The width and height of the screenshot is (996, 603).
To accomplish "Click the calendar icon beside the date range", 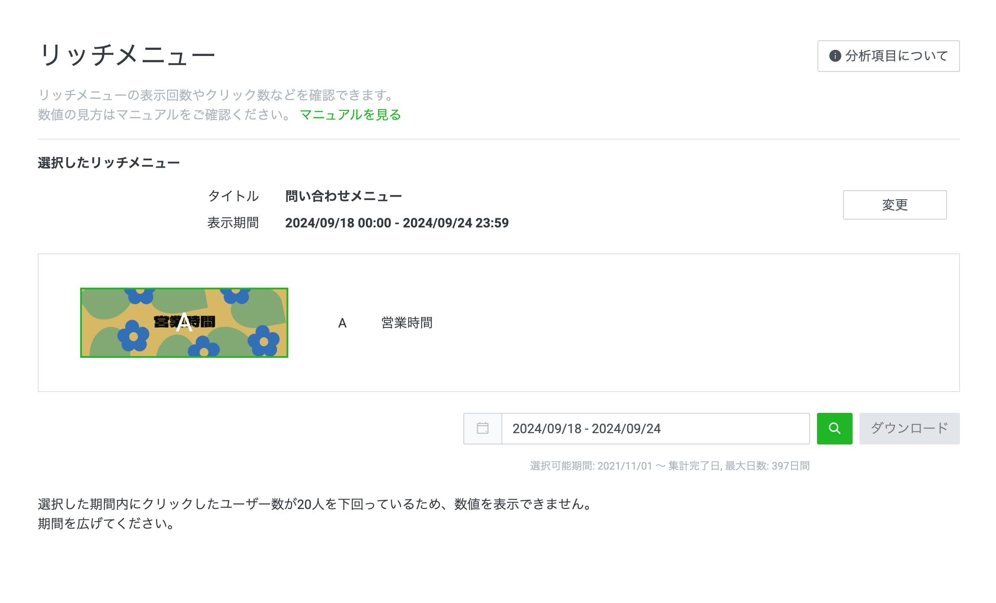I will click(x=482, y=428).
